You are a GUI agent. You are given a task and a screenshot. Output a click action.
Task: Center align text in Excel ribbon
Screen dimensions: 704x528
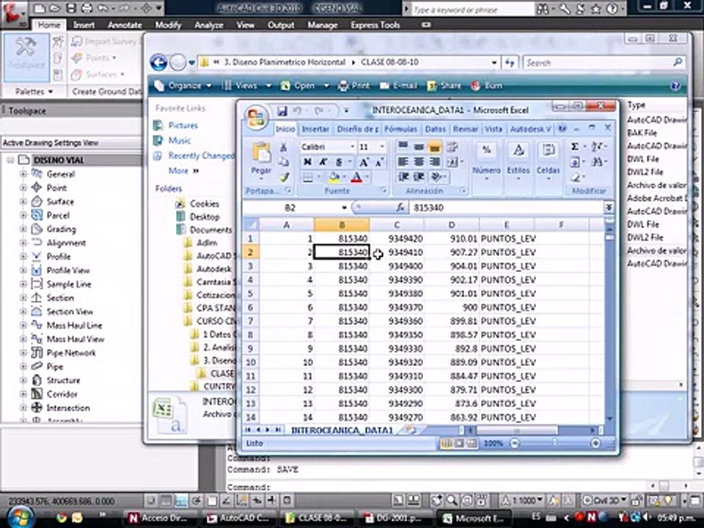point(419,161)
